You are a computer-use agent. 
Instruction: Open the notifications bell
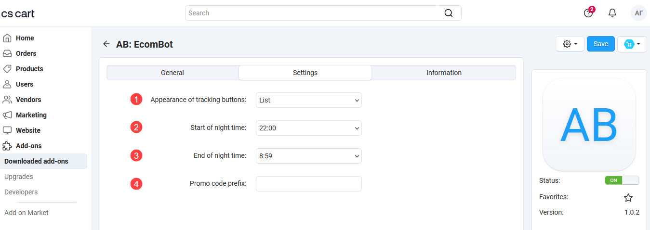(x=612, y=13)
